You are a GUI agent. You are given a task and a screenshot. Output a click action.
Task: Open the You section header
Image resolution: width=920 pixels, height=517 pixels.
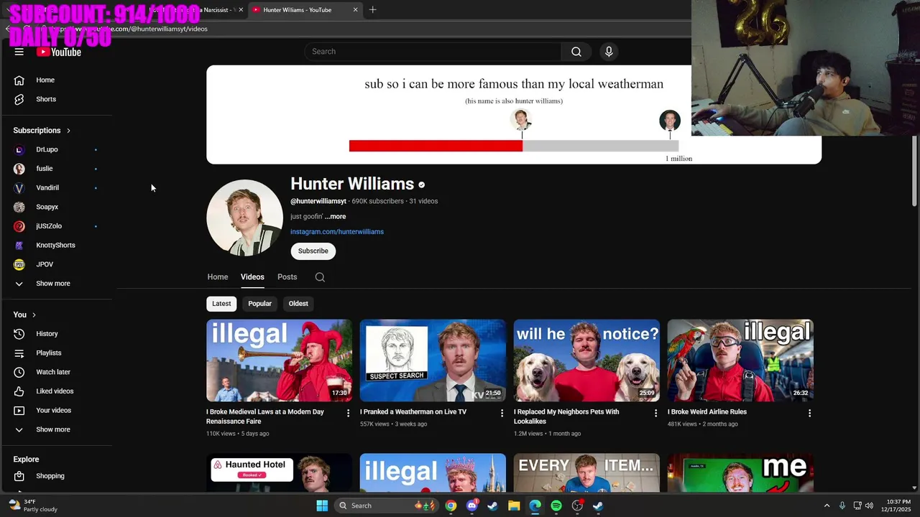(x=24, y=315)
